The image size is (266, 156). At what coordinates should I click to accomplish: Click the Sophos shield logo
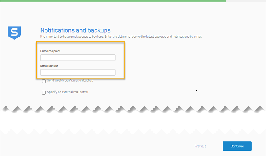coord(14,32)
